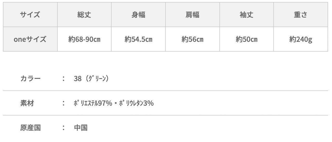Select the 総丈 column header
Screen dimensions: 332x142
[84, 15]
